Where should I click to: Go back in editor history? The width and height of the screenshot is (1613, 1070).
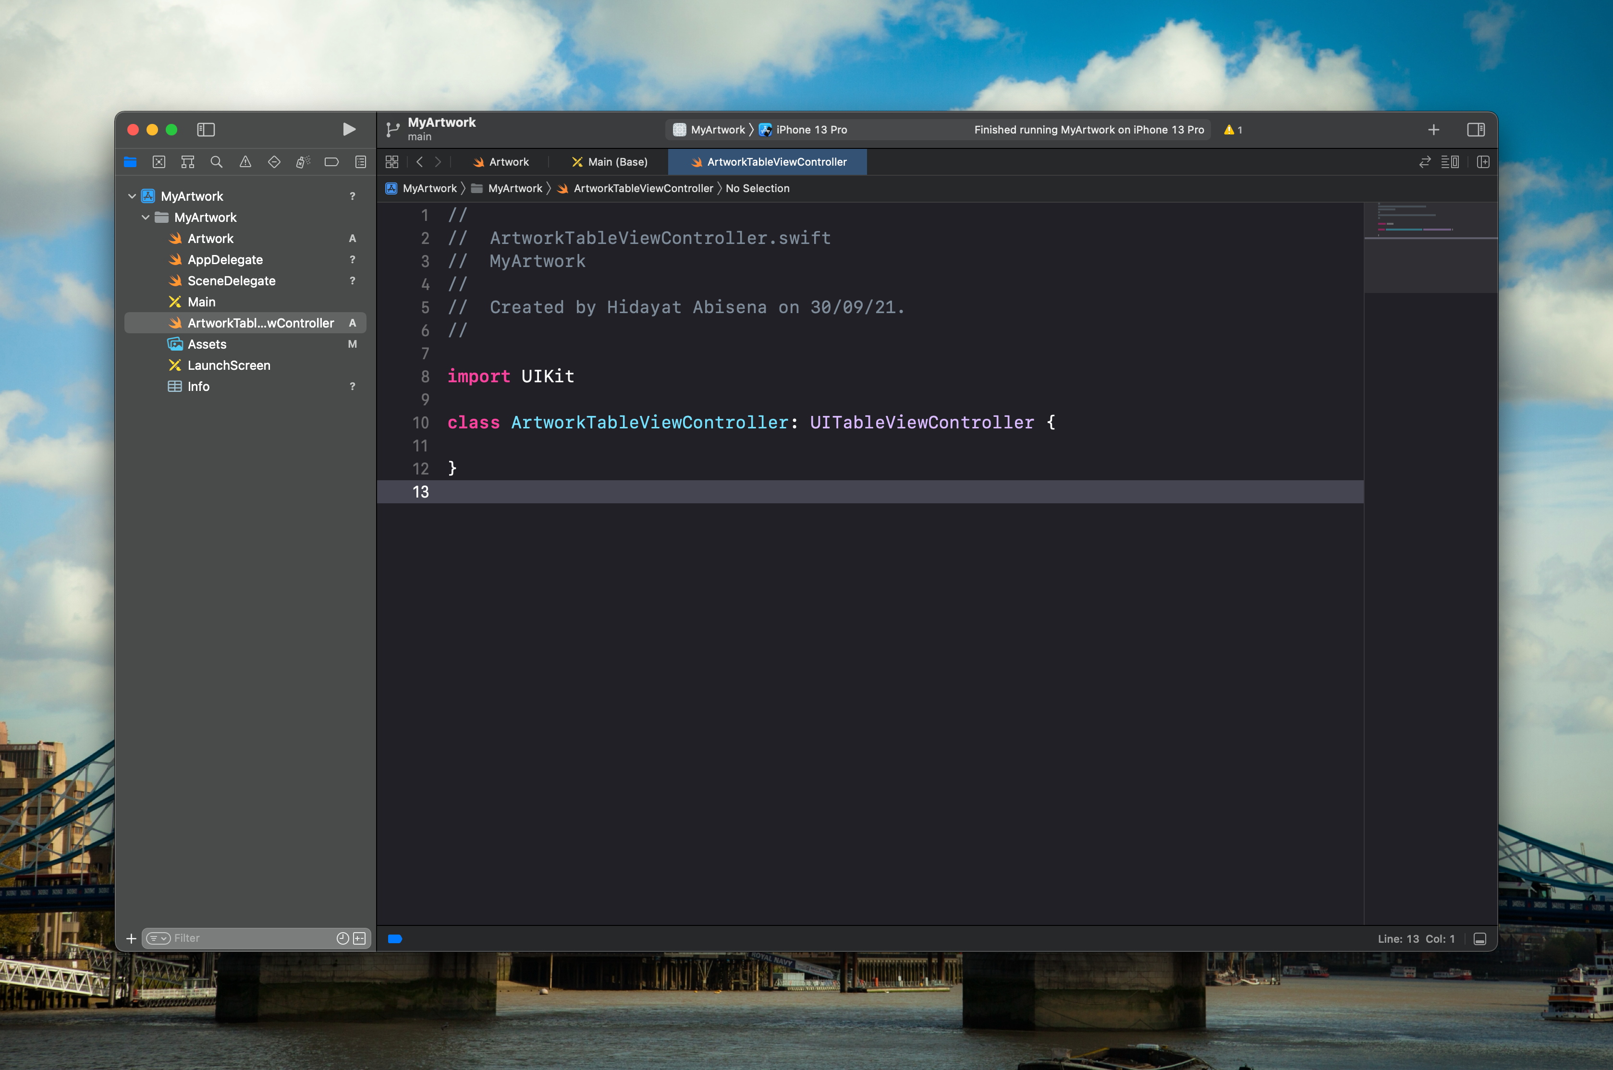(420, 162)
